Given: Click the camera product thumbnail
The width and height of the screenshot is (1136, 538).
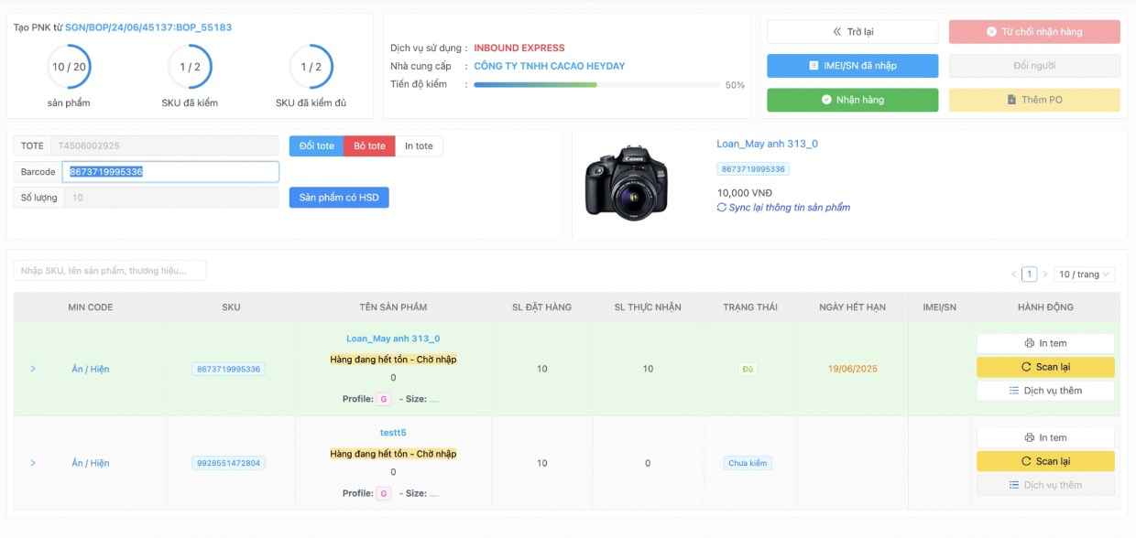Looking at the screenshot, I should point(627,182).
